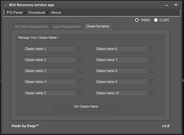Screen dimensions: 184x135
Task: Tick the checkbox beside Classe name 10
Action: pos(152,93)
